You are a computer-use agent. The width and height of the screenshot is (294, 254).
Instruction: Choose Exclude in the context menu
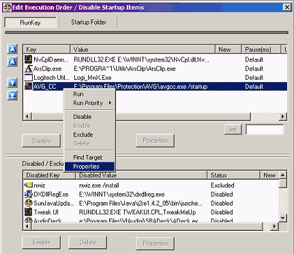tap(90, 135)
